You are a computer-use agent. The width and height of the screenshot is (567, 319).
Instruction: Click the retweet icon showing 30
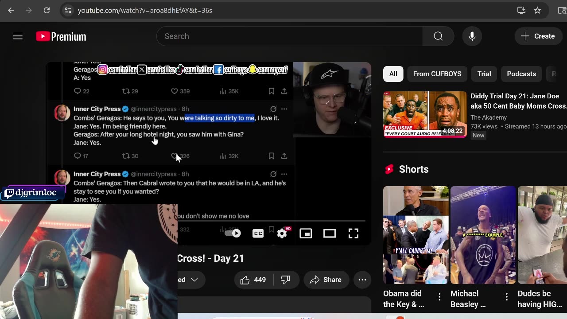(126, 156)
